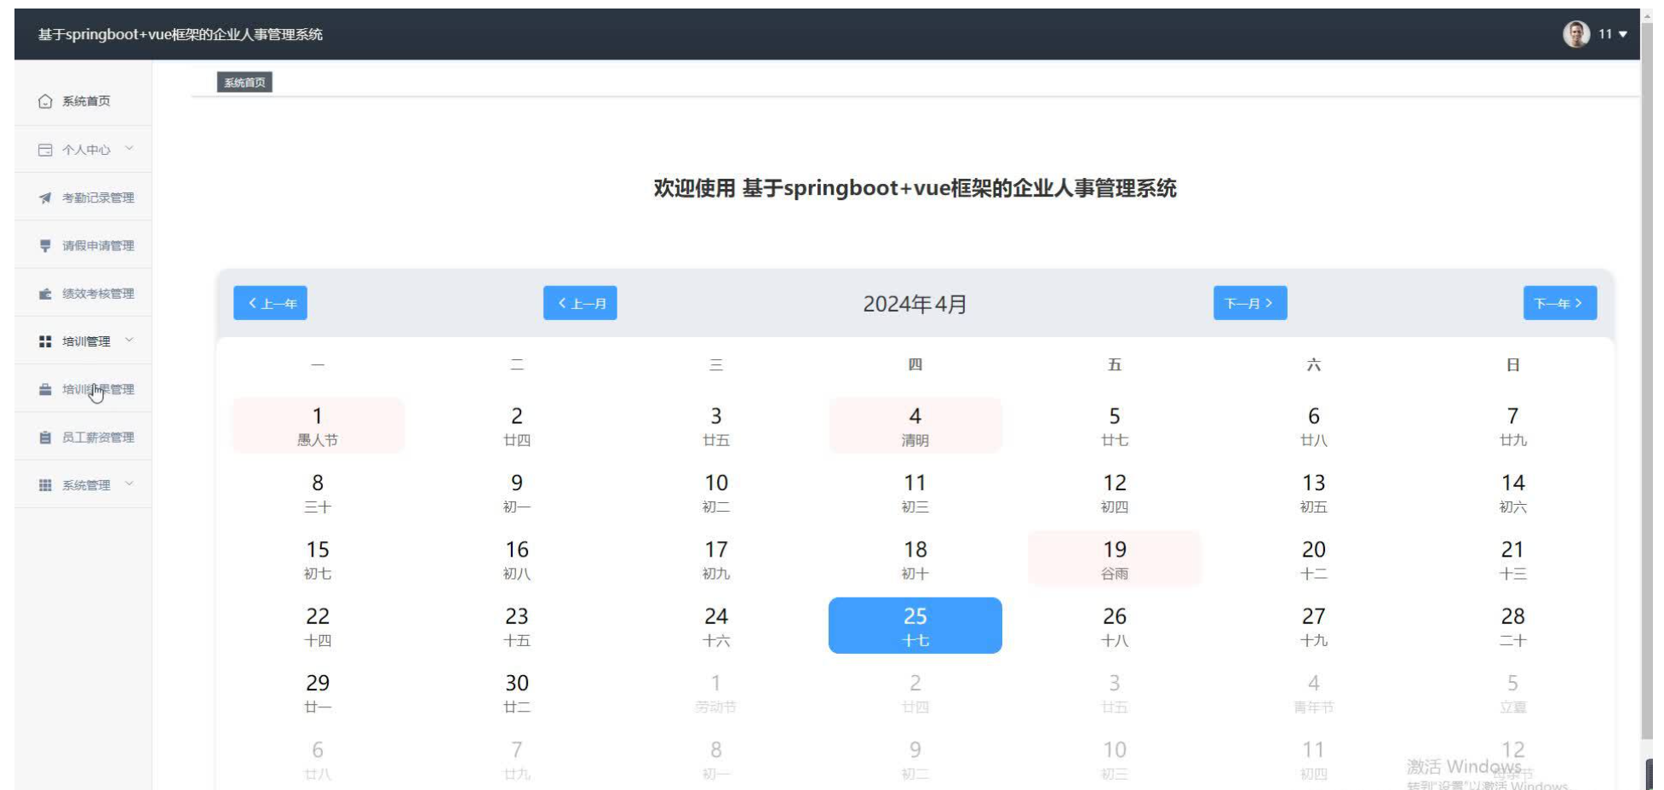Click the system title in the header bar
This screenshot has width=1664, height=790.
(x=181, y=34)
